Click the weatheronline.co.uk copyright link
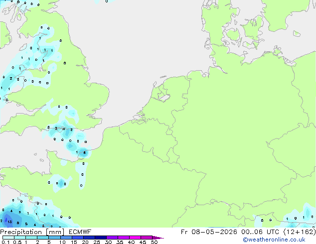This screenshot has width=316, height=244. (x=274, y=240)
